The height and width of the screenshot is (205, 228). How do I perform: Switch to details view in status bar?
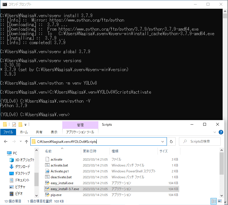214,201
